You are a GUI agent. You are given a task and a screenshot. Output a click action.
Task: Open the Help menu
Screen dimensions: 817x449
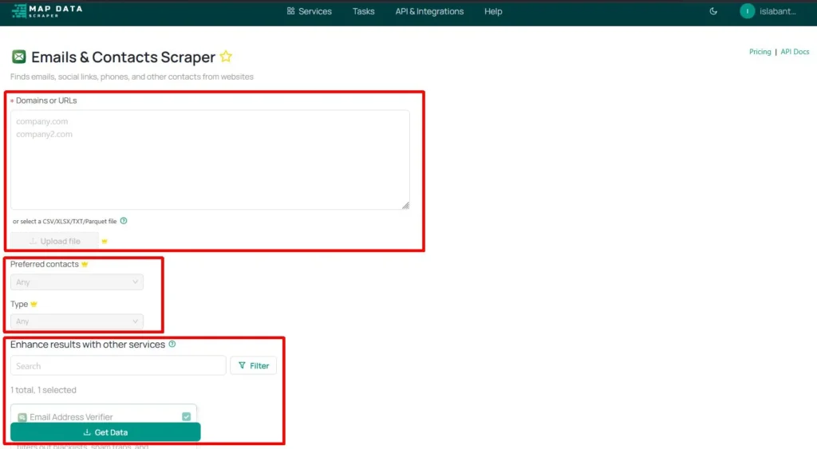[493, 11]
